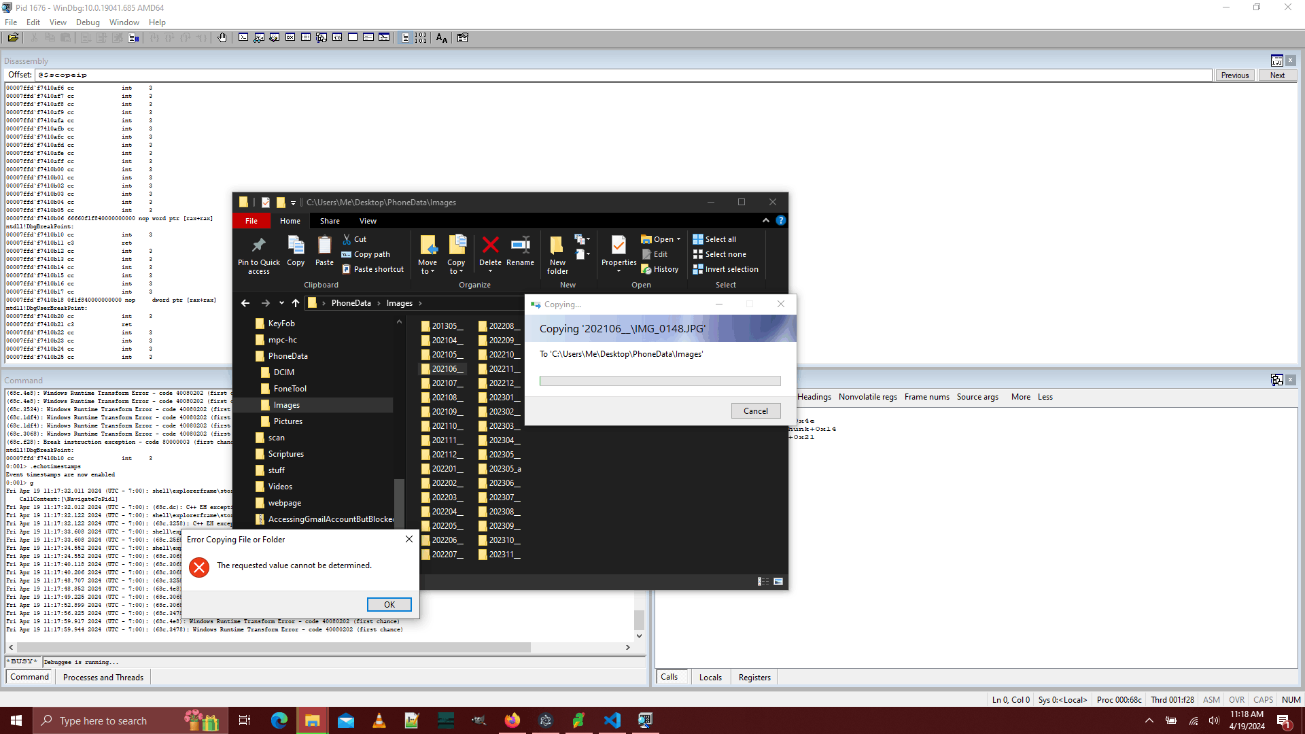Toggle Source mode toolbar button

point(405,38)
